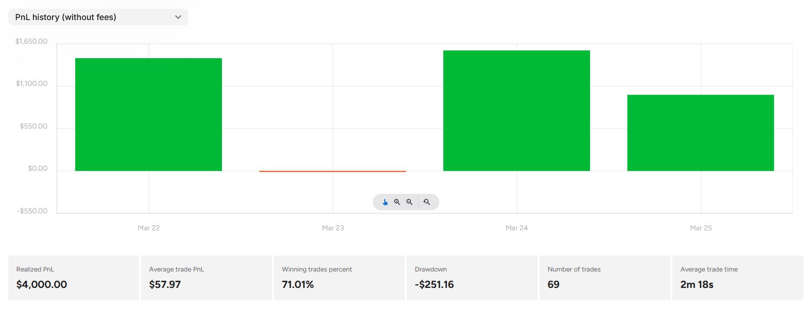Click the Mar 24 axis label
Viewport: 811px width, 326px height.
(x=516, y=228)
